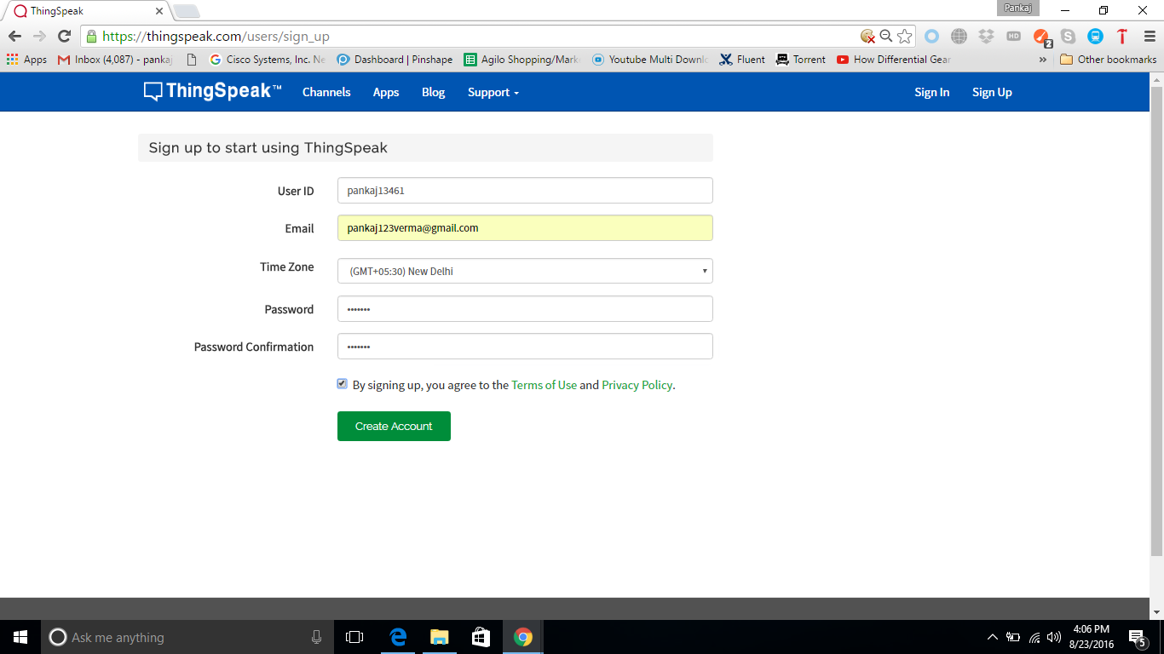This screenshot has height=654, width=1164.
Task: Click the Pankaj profile button
Action: (1017, 9)
